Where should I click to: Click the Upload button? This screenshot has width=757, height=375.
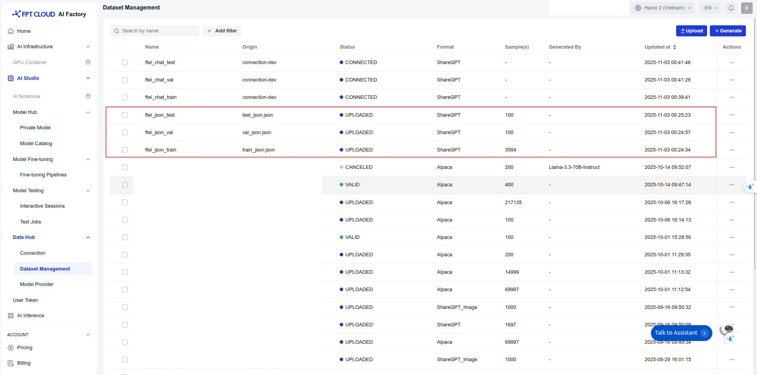tap(691, 31)
